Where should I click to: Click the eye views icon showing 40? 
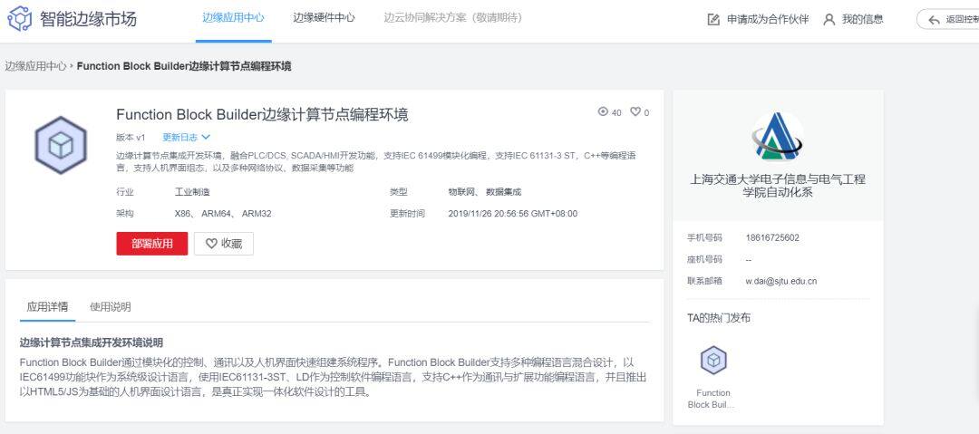(x=603, y=111)
